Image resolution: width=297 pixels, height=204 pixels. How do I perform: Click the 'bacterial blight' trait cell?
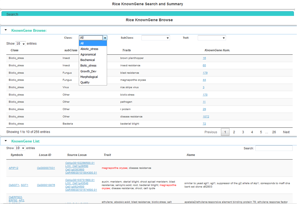tap(130, 124)
